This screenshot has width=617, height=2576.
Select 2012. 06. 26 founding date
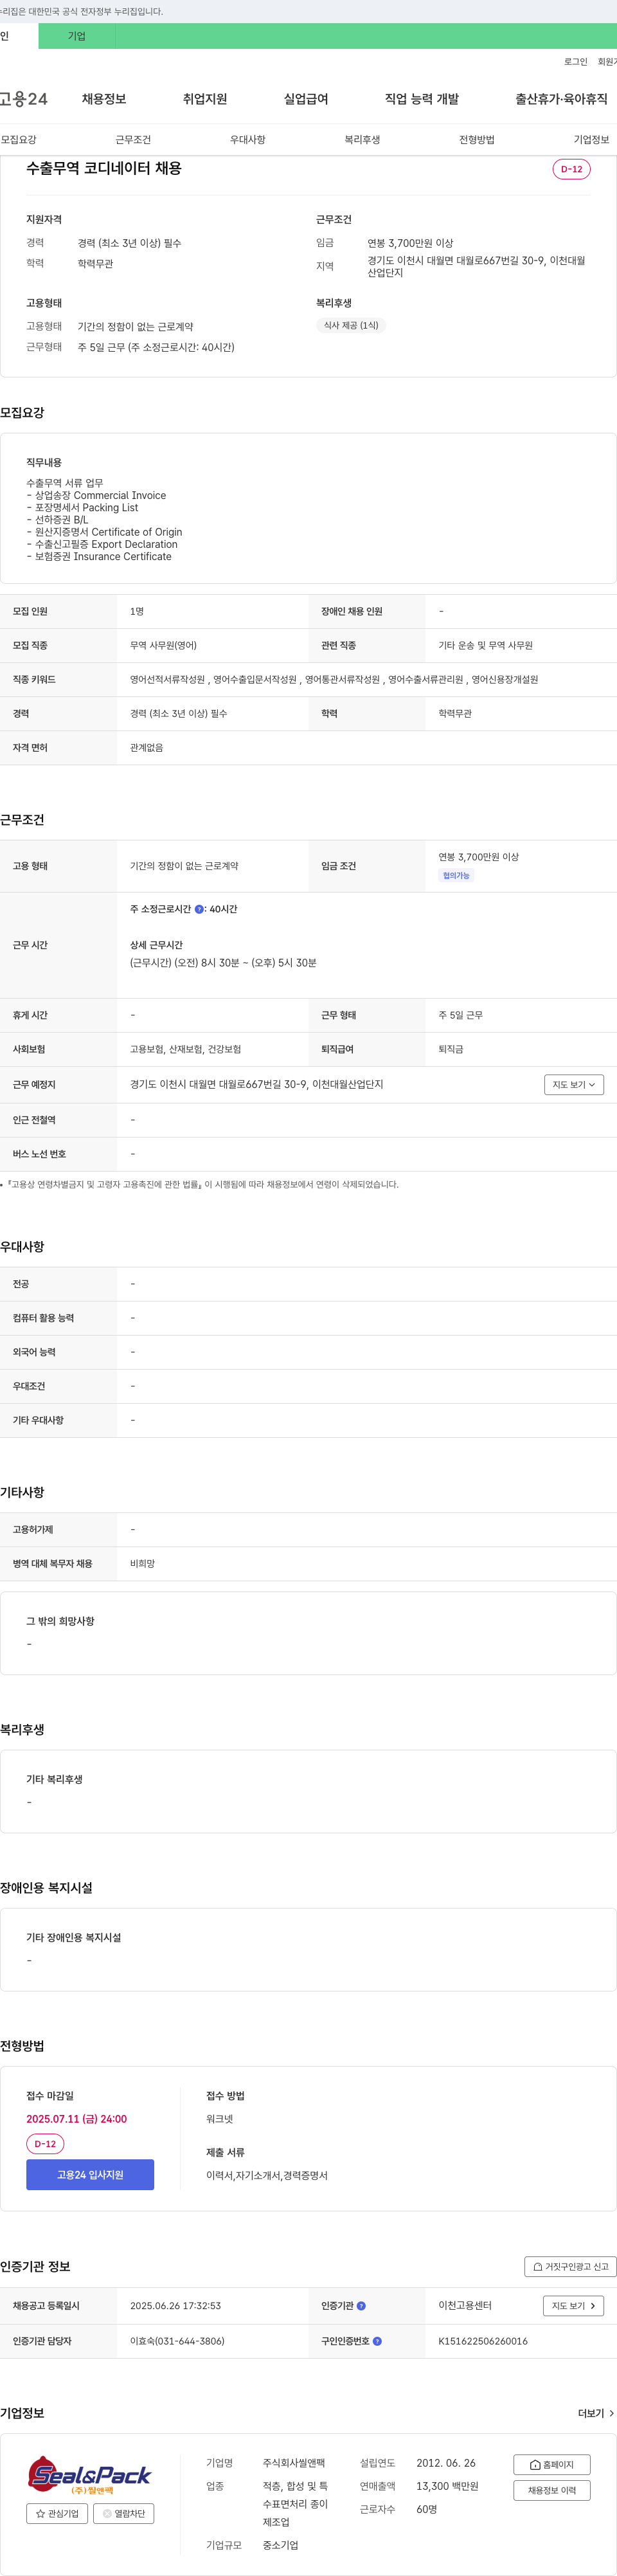pos(446,2463)
